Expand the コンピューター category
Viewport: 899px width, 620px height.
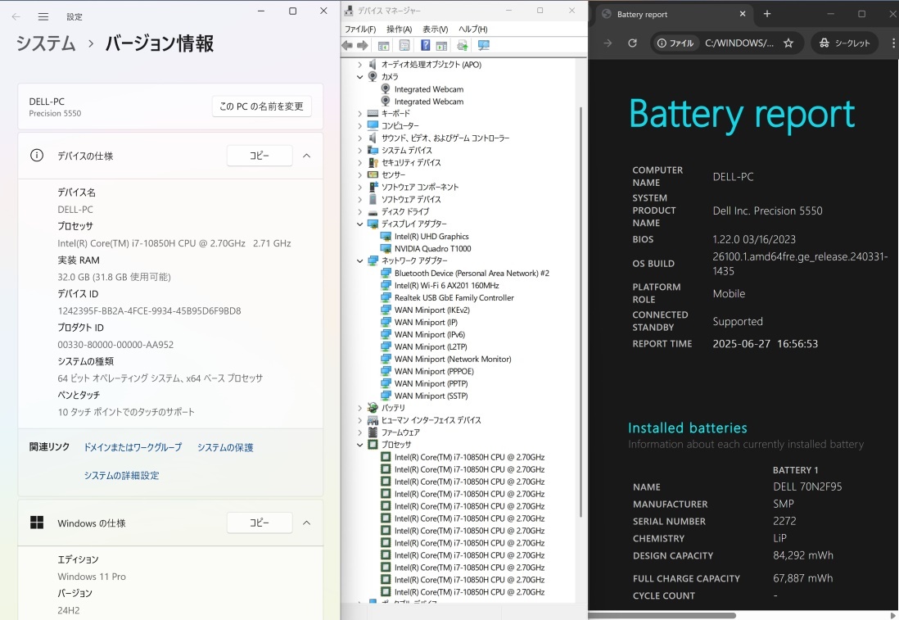tap(359, 125)
